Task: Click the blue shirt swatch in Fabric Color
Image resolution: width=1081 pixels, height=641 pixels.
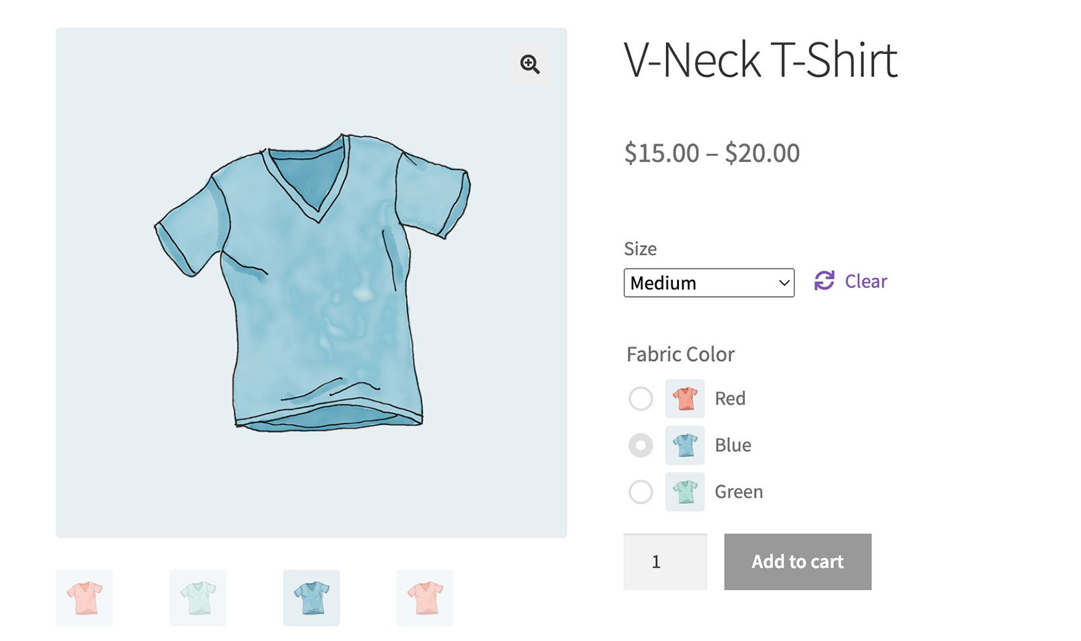Action: 685,445
